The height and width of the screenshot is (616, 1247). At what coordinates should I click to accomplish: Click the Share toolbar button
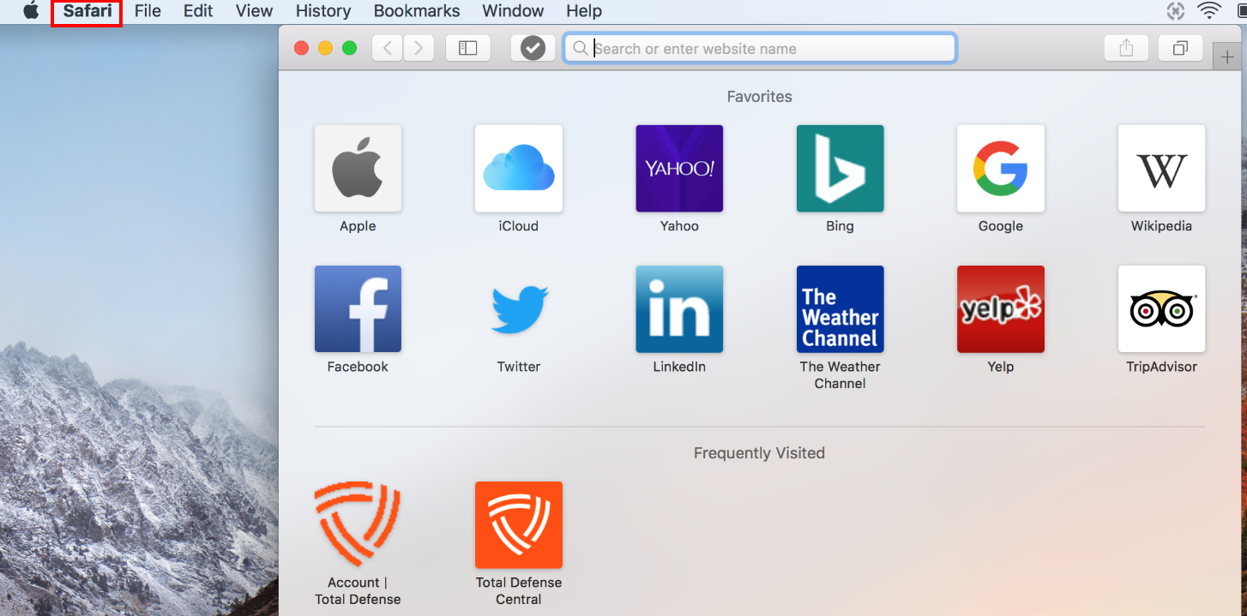pyautogui.click(x=1126, y=48)
